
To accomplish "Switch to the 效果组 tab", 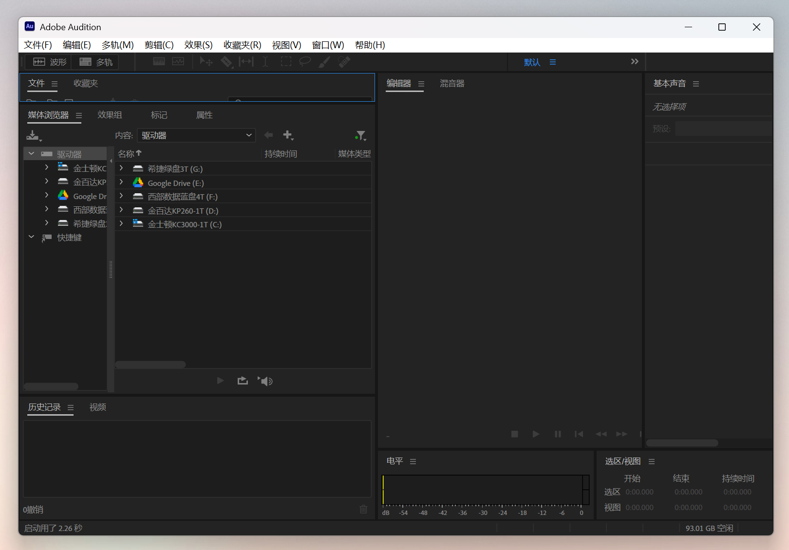I will pos(110,115).
